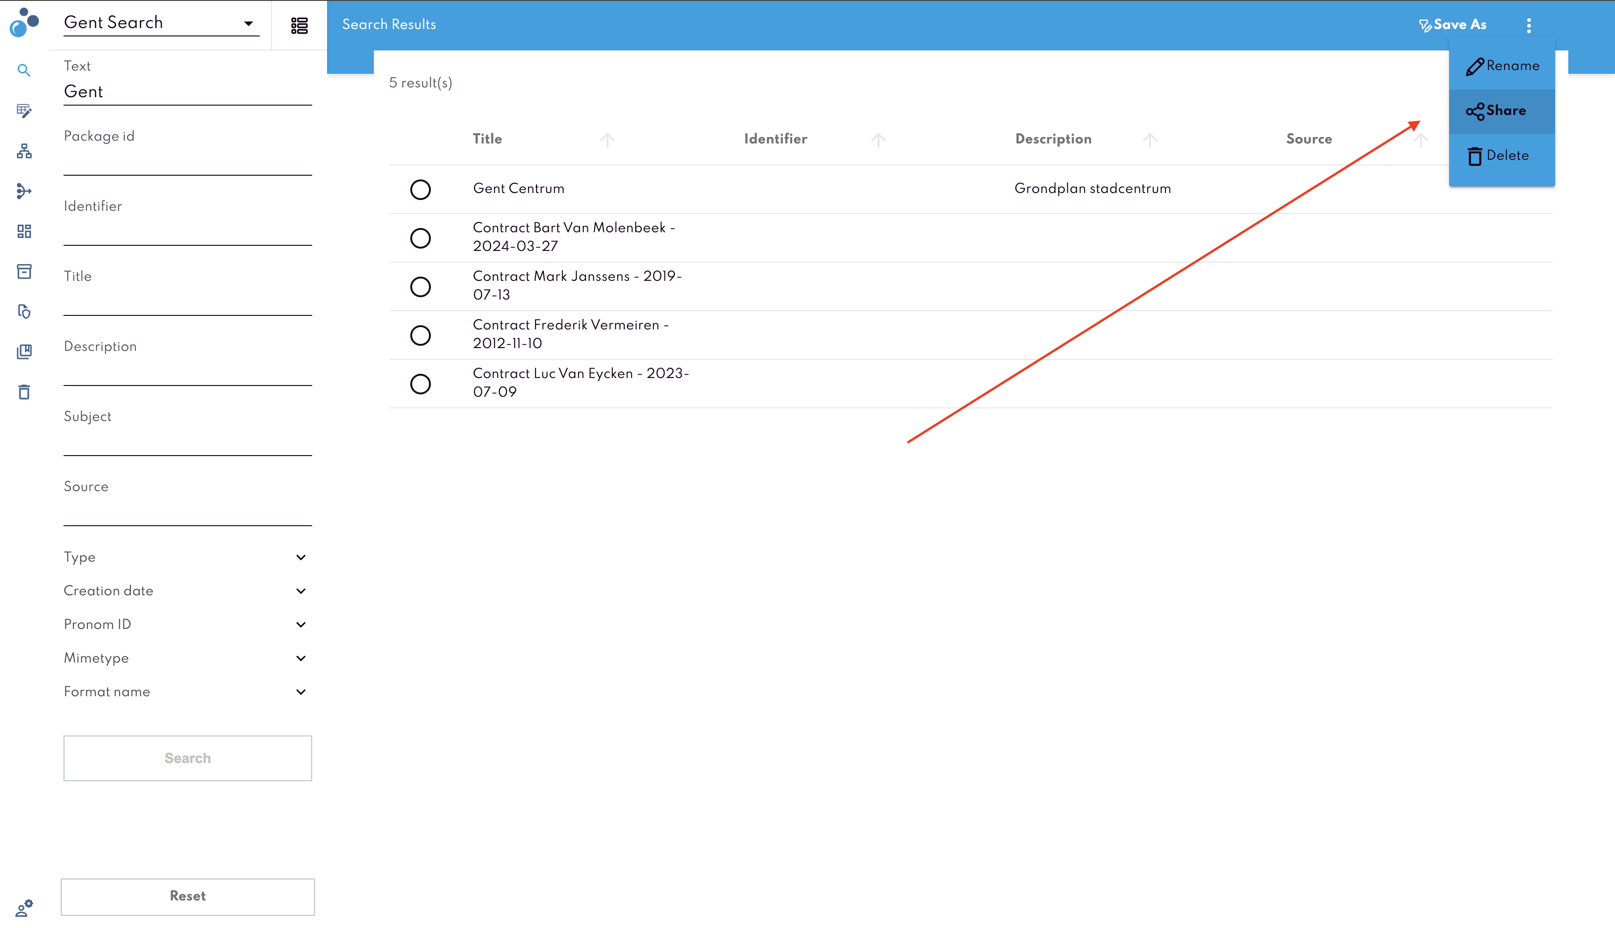Click the Source column header

click(1308, 139)
